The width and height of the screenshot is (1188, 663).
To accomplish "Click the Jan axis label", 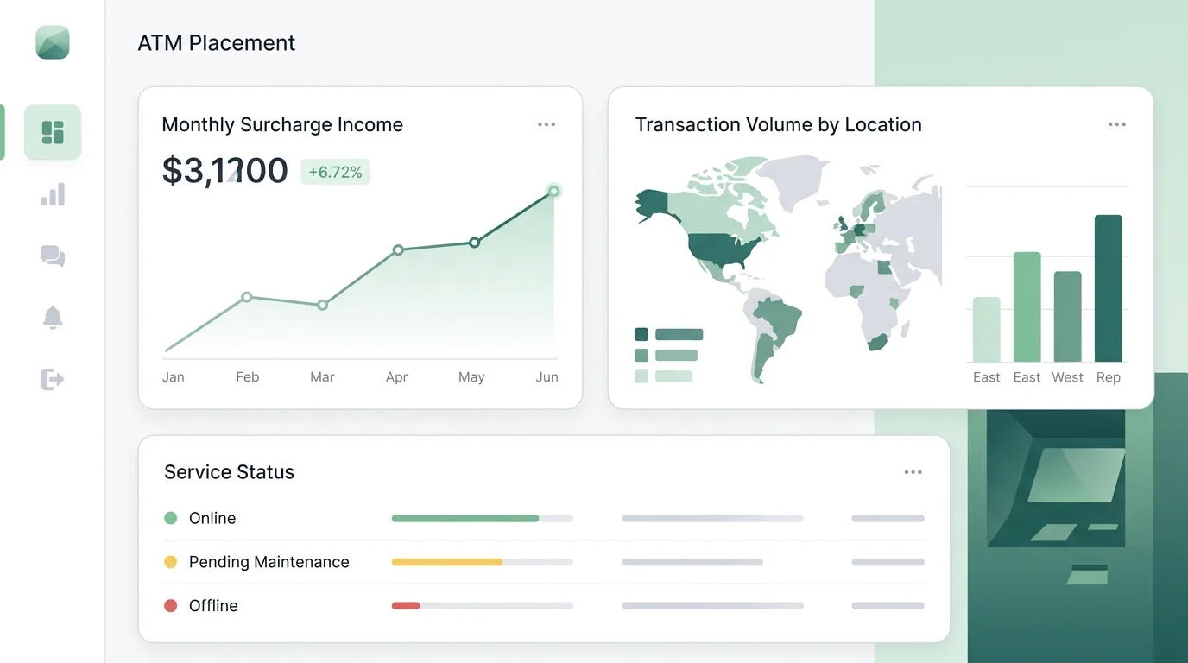I will point(174,377).
